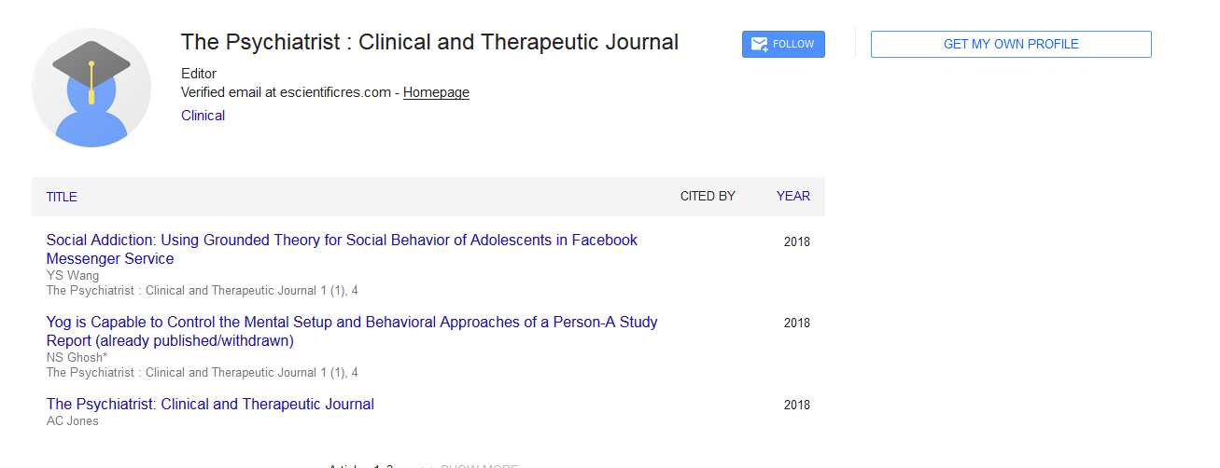Click GET MY OWN PROFILE button

click(1011, 45)
